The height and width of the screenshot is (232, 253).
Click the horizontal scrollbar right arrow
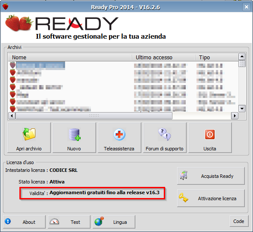[x=235, y=116]
